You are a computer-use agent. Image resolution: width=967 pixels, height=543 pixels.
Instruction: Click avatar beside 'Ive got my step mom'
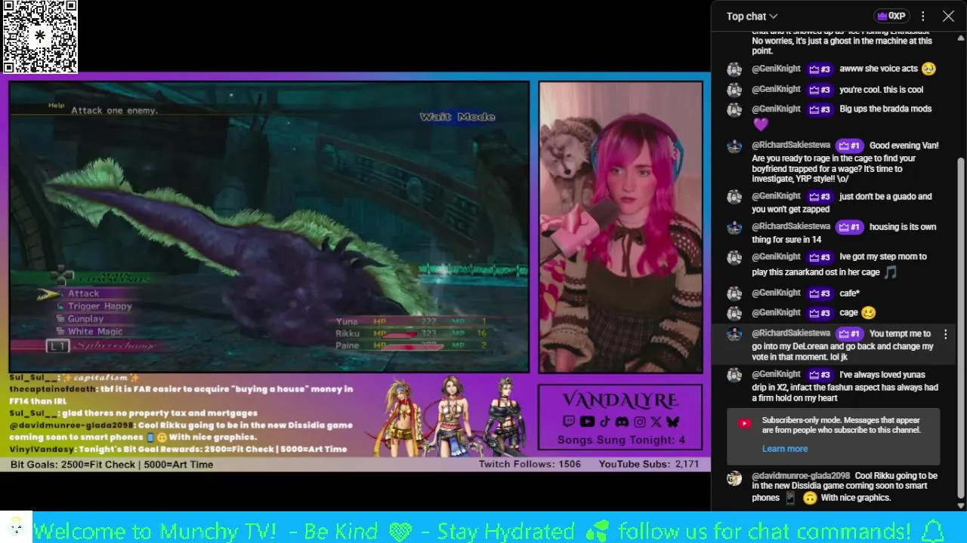(x=734, y=257)
